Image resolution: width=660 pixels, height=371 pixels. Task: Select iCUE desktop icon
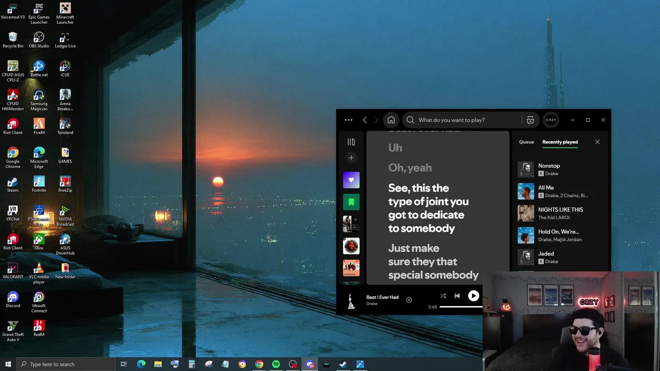tap(65, 69)
